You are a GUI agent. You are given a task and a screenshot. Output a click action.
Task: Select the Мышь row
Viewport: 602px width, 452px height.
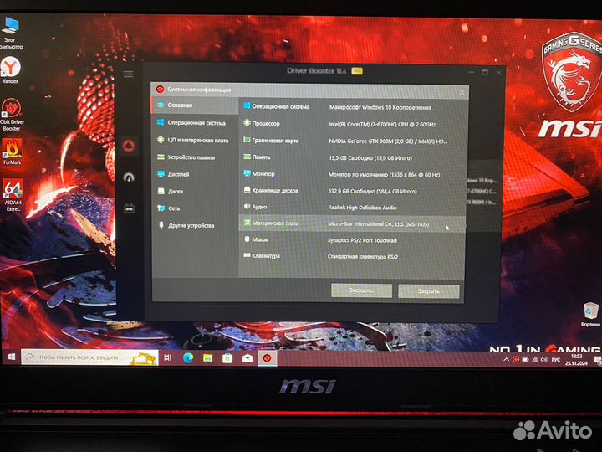[353, 240]
